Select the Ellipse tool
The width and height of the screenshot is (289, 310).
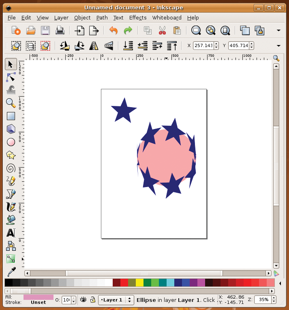click(11, 142)
